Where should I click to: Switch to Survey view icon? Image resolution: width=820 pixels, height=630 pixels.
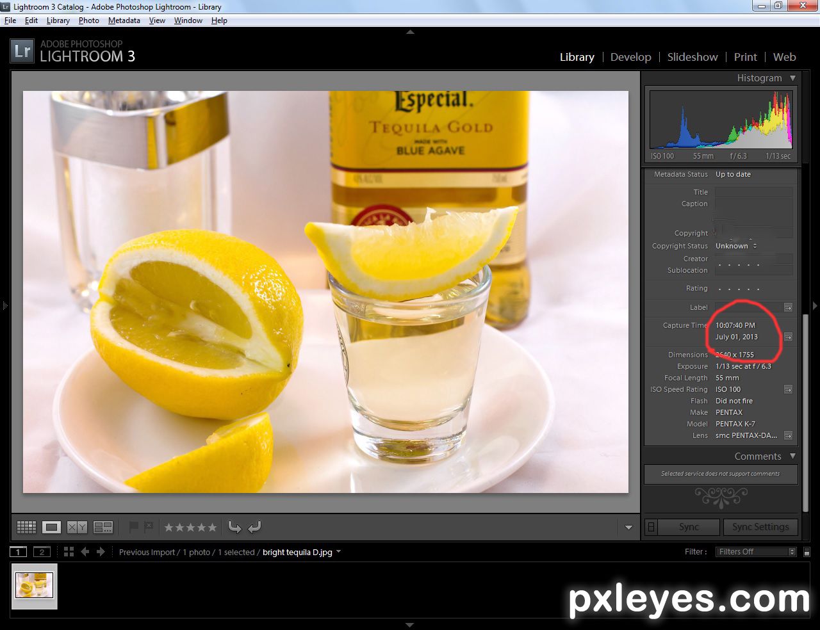[x=103, y=527]
